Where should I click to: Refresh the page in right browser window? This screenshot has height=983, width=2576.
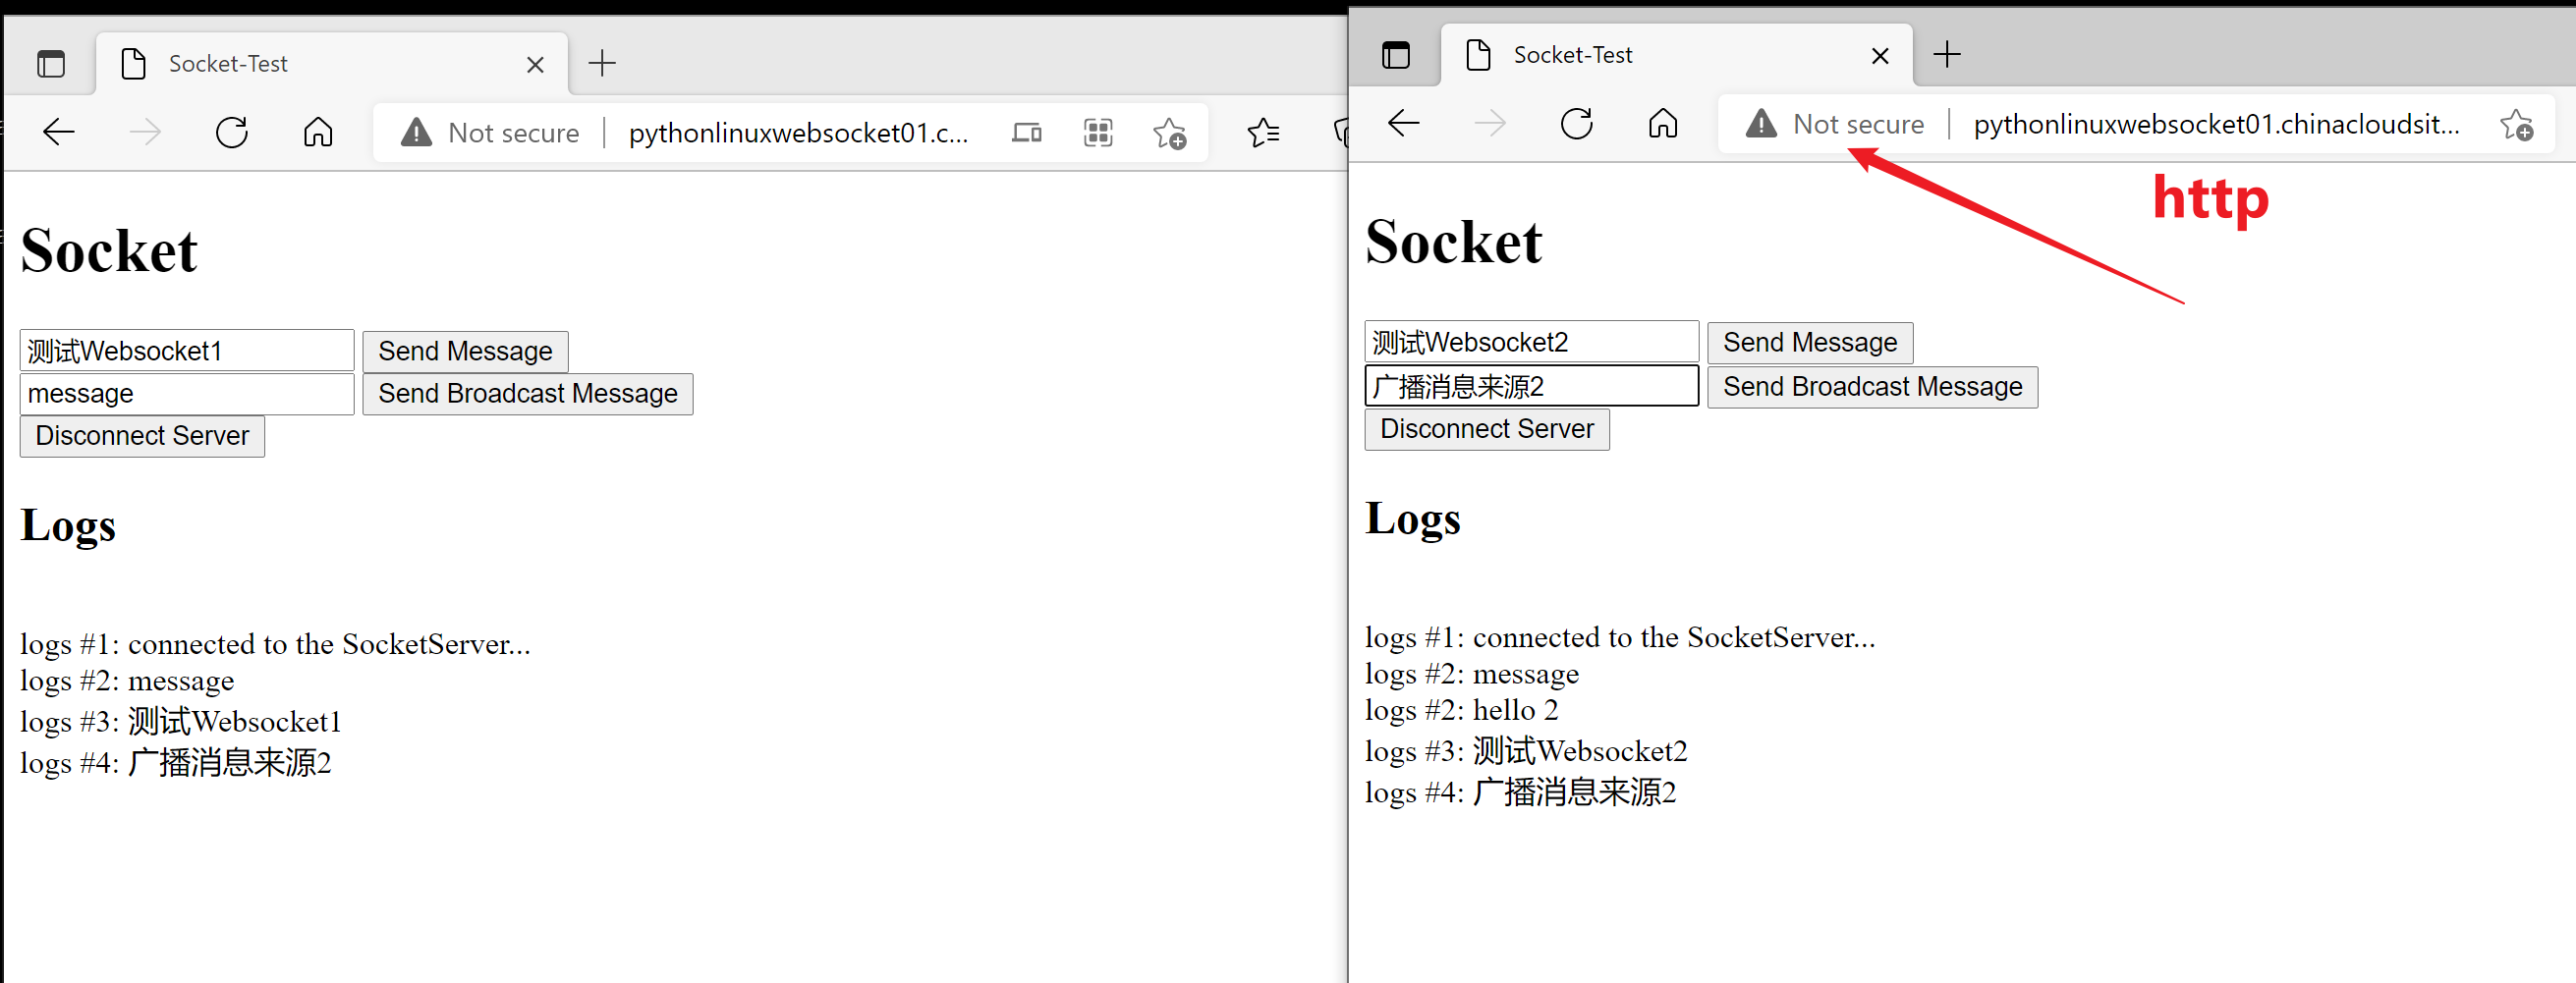1576,124
